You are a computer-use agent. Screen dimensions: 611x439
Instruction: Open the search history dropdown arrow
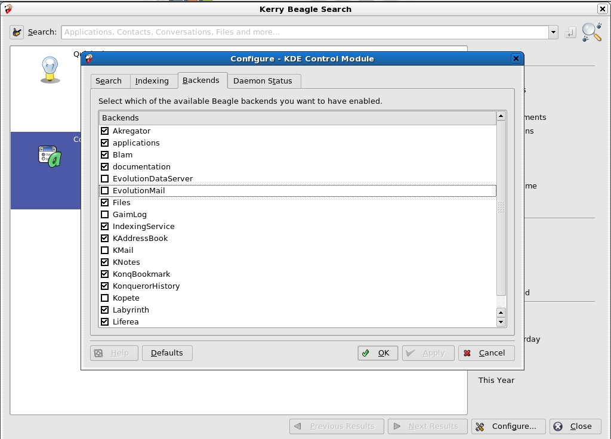(553, 32)
